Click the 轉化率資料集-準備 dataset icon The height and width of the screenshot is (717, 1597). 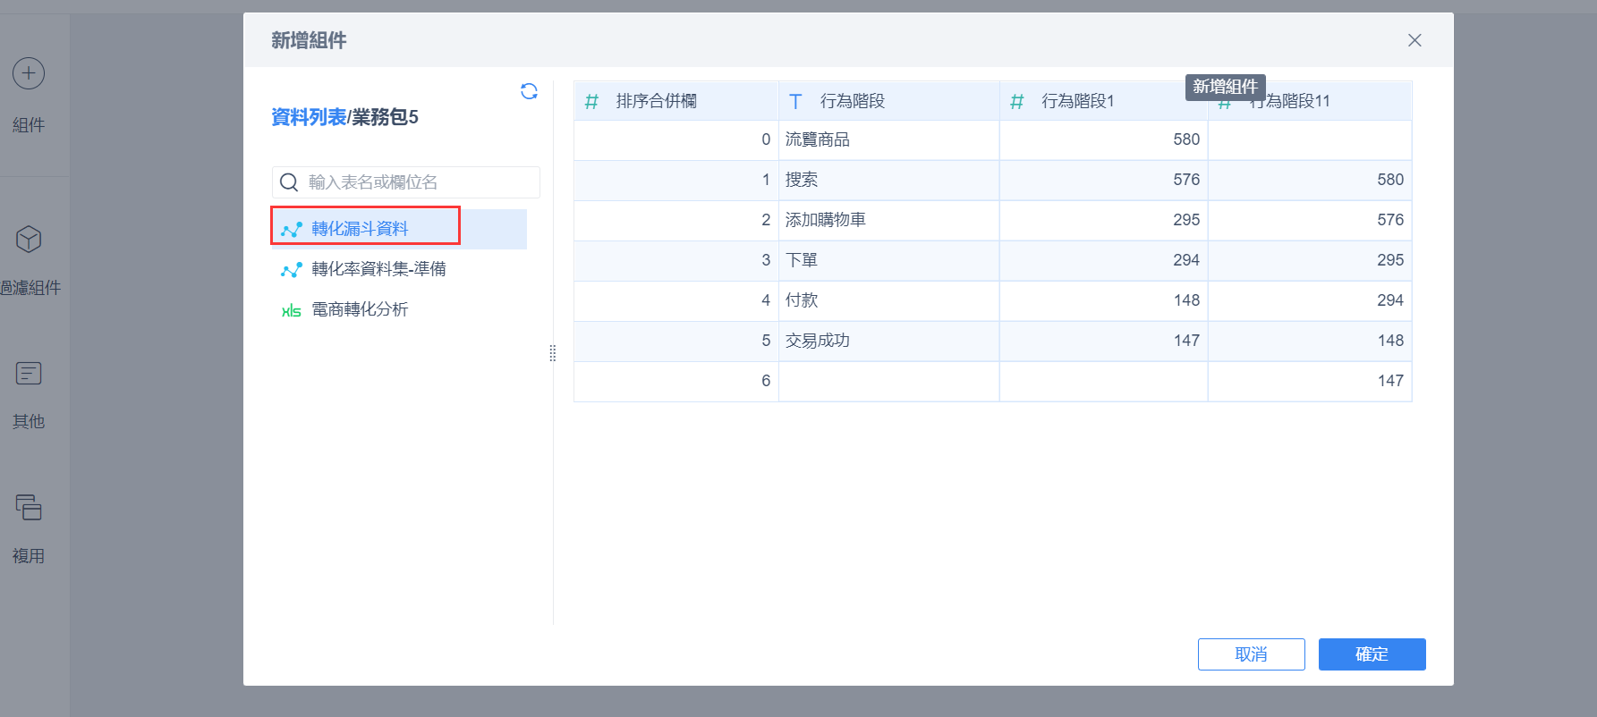(x=292, y=270)
